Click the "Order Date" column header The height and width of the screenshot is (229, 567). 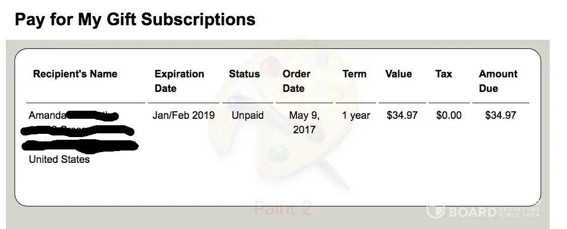coord(296,81)
